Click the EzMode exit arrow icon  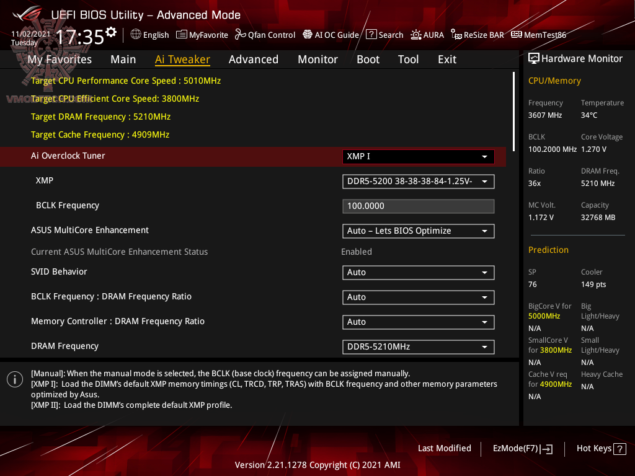(x=546, y=449)
